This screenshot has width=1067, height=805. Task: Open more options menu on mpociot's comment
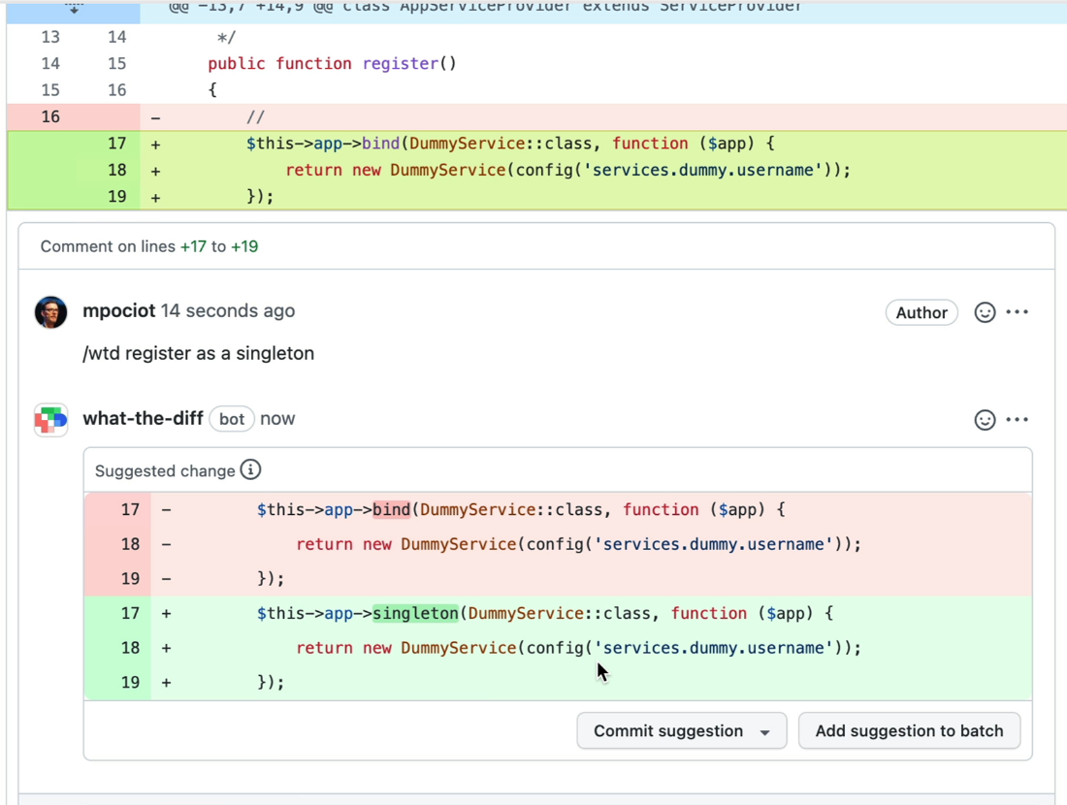[1018, 312]
